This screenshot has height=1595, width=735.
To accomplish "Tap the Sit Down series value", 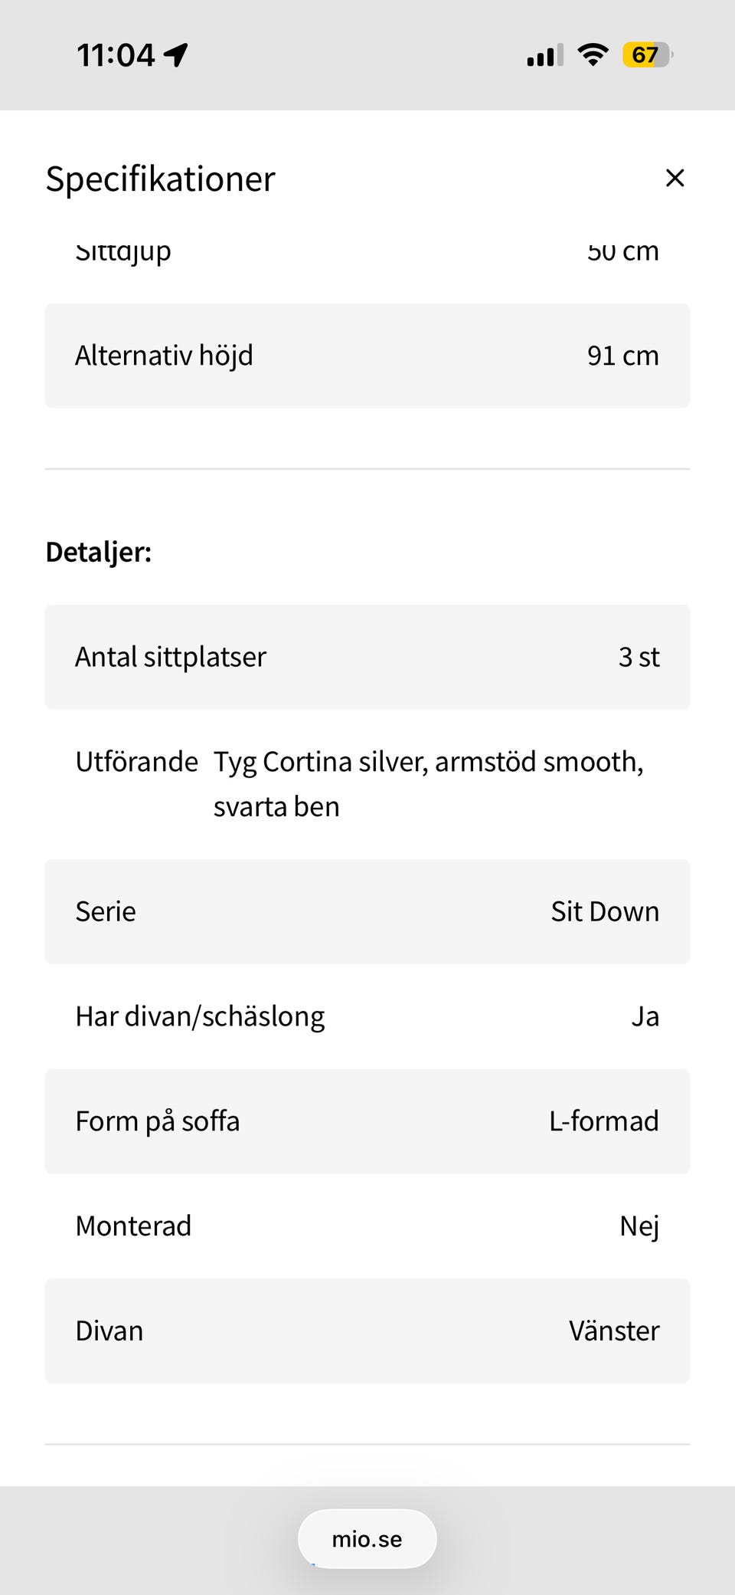I will [604, 911].
